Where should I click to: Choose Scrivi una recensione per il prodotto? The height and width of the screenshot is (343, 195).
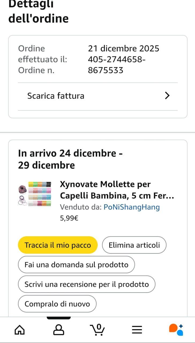point(87,284)
